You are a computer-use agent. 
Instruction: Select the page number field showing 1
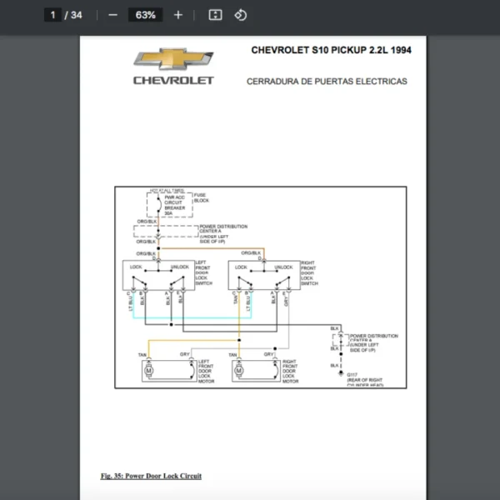point(52,15)
